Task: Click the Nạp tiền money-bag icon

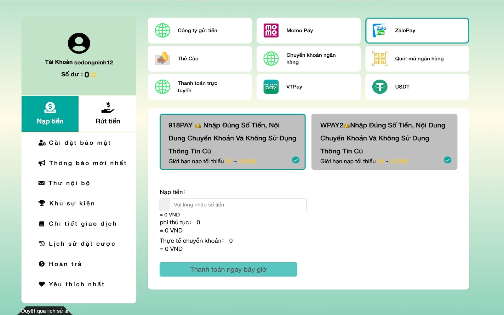Action: (50, 107)
